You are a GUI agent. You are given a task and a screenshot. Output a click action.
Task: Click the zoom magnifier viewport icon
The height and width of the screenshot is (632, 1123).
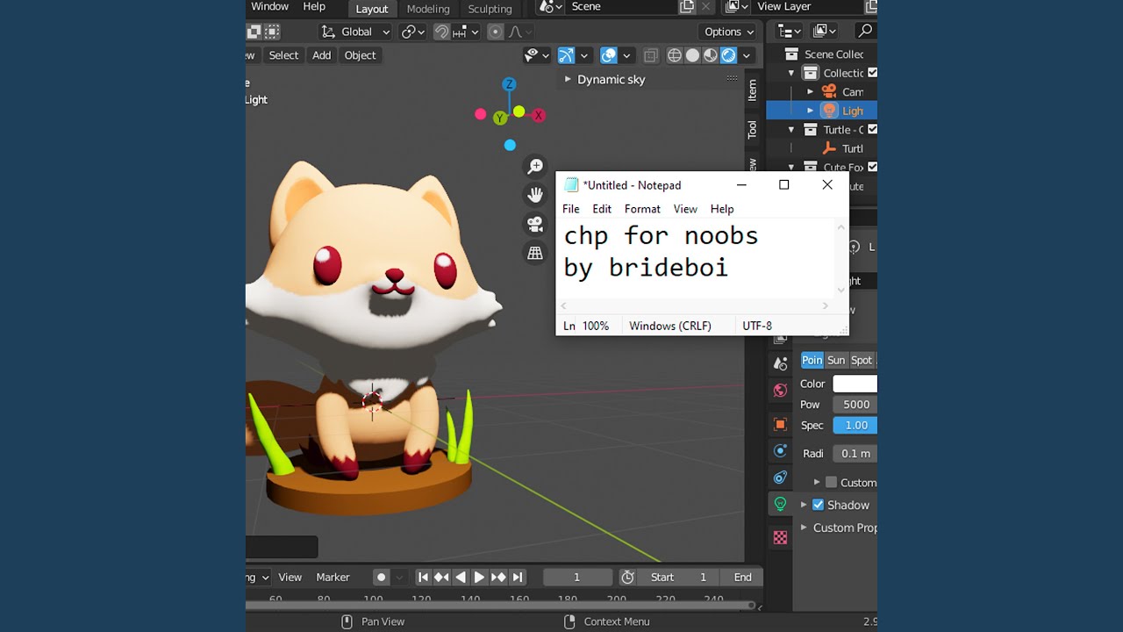535,166
